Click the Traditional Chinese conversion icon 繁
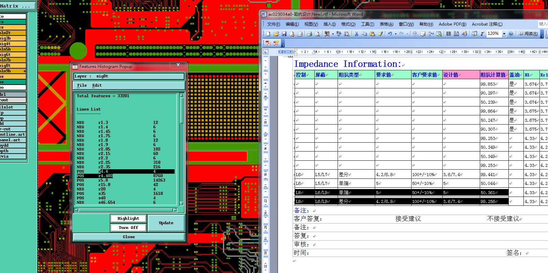 point(327,34)
